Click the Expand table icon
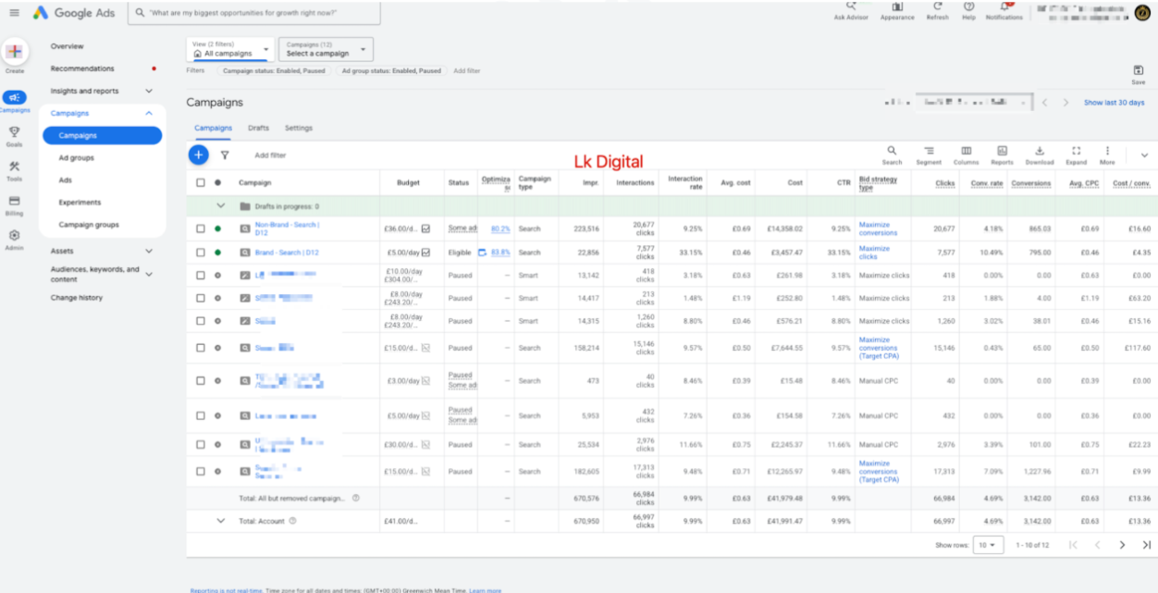1158x593 pixels. pyautogui.click(x=1076, y=151)
